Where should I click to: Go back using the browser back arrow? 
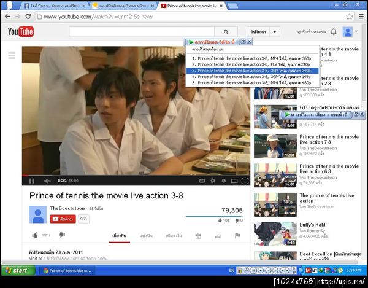coord(7,17)
